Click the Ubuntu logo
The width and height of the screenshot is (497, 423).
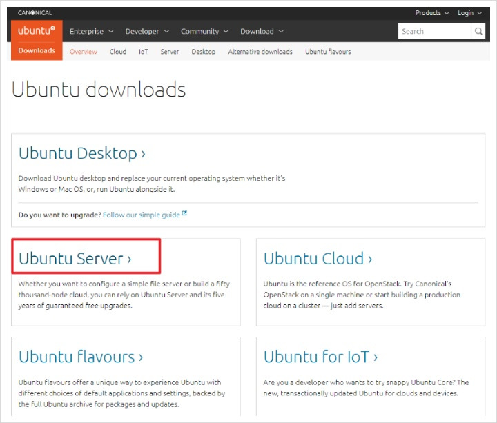pos(37,30)
